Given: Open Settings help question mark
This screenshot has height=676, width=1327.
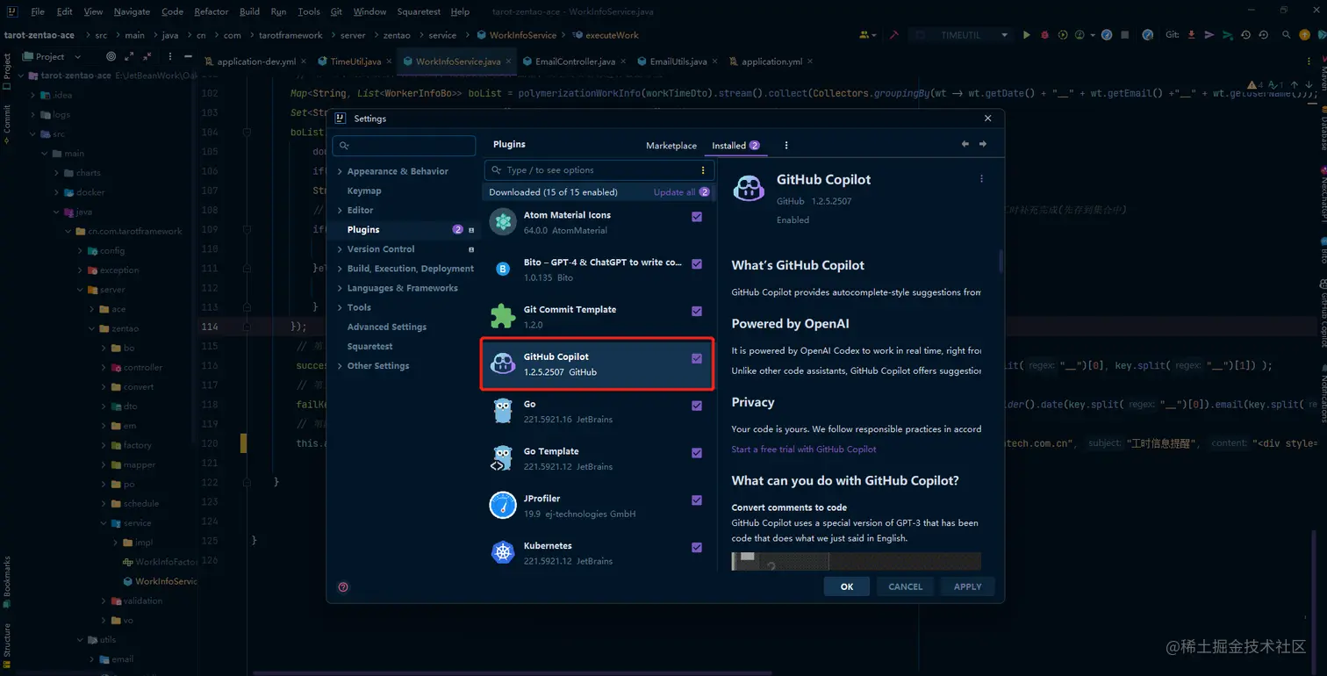Looking at the screenshot, I should 343,587.
